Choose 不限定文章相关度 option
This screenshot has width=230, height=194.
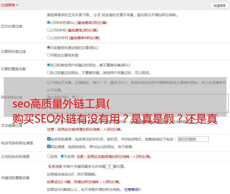[49, 55]
